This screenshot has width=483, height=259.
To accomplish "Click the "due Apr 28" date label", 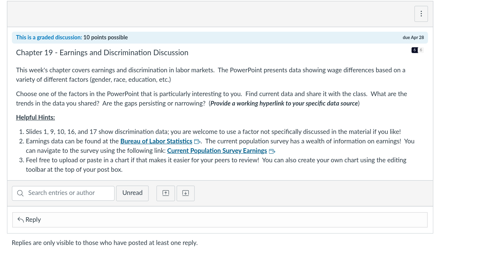I will point(413,38).
